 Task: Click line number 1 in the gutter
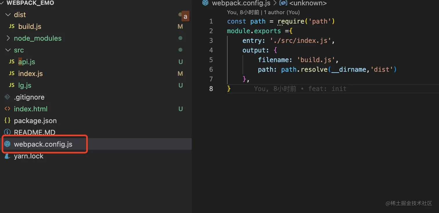coord(211,21)
